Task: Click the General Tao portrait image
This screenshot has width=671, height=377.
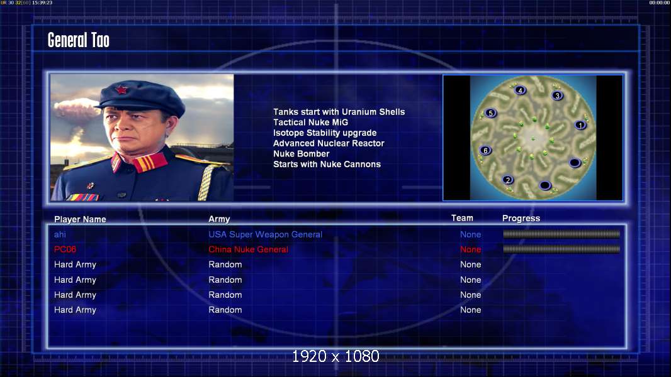Action: pos(142,138)
